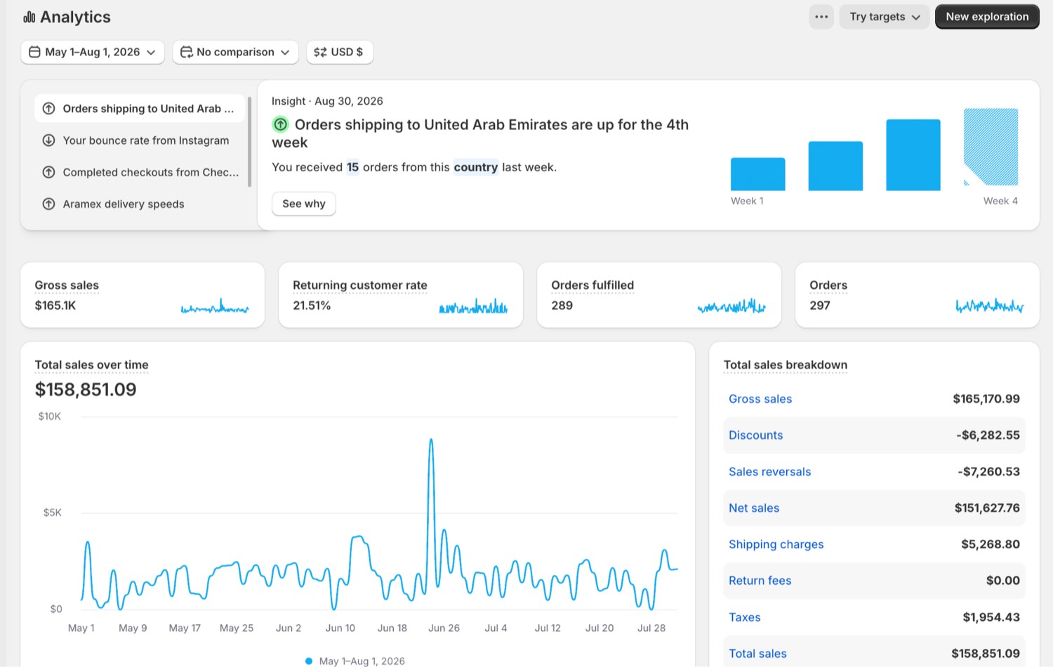Open the Total sales link in breakdown

(x=757, y=654)
